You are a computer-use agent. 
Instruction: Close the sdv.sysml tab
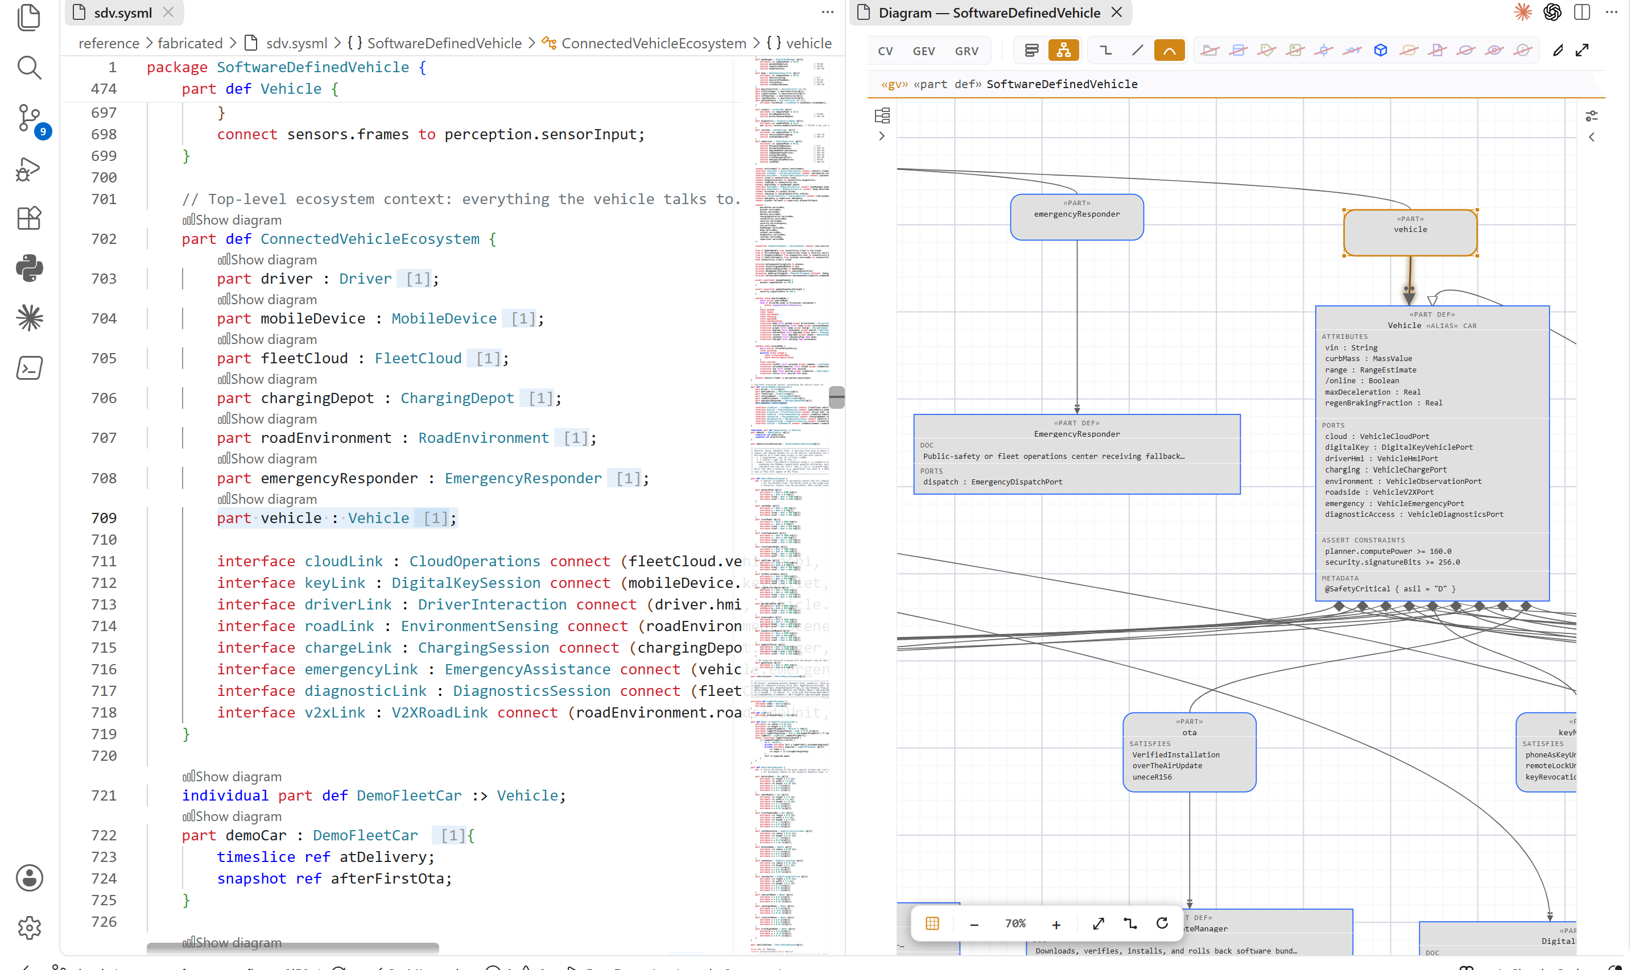[168, 13]
